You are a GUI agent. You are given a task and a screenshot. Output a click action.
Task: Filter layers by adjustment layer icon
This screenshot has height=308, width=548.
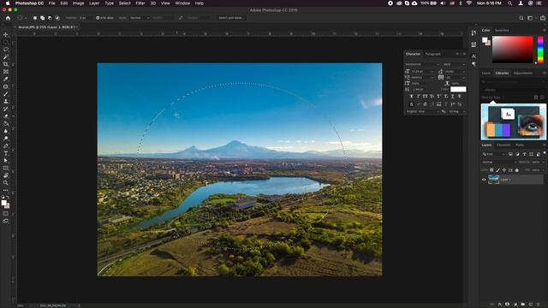click(517, 154)
